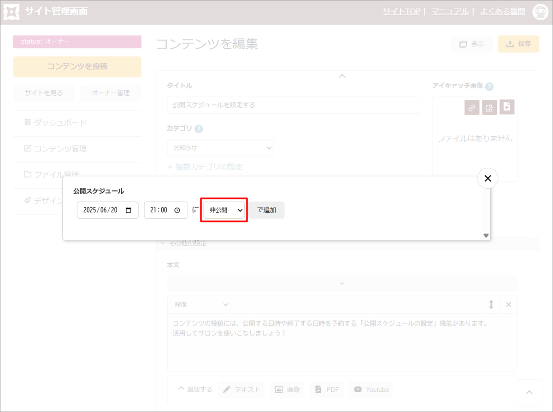553x412 pixels.
Task: Open the 非公開 status dropdown
Action: point(224,210)
